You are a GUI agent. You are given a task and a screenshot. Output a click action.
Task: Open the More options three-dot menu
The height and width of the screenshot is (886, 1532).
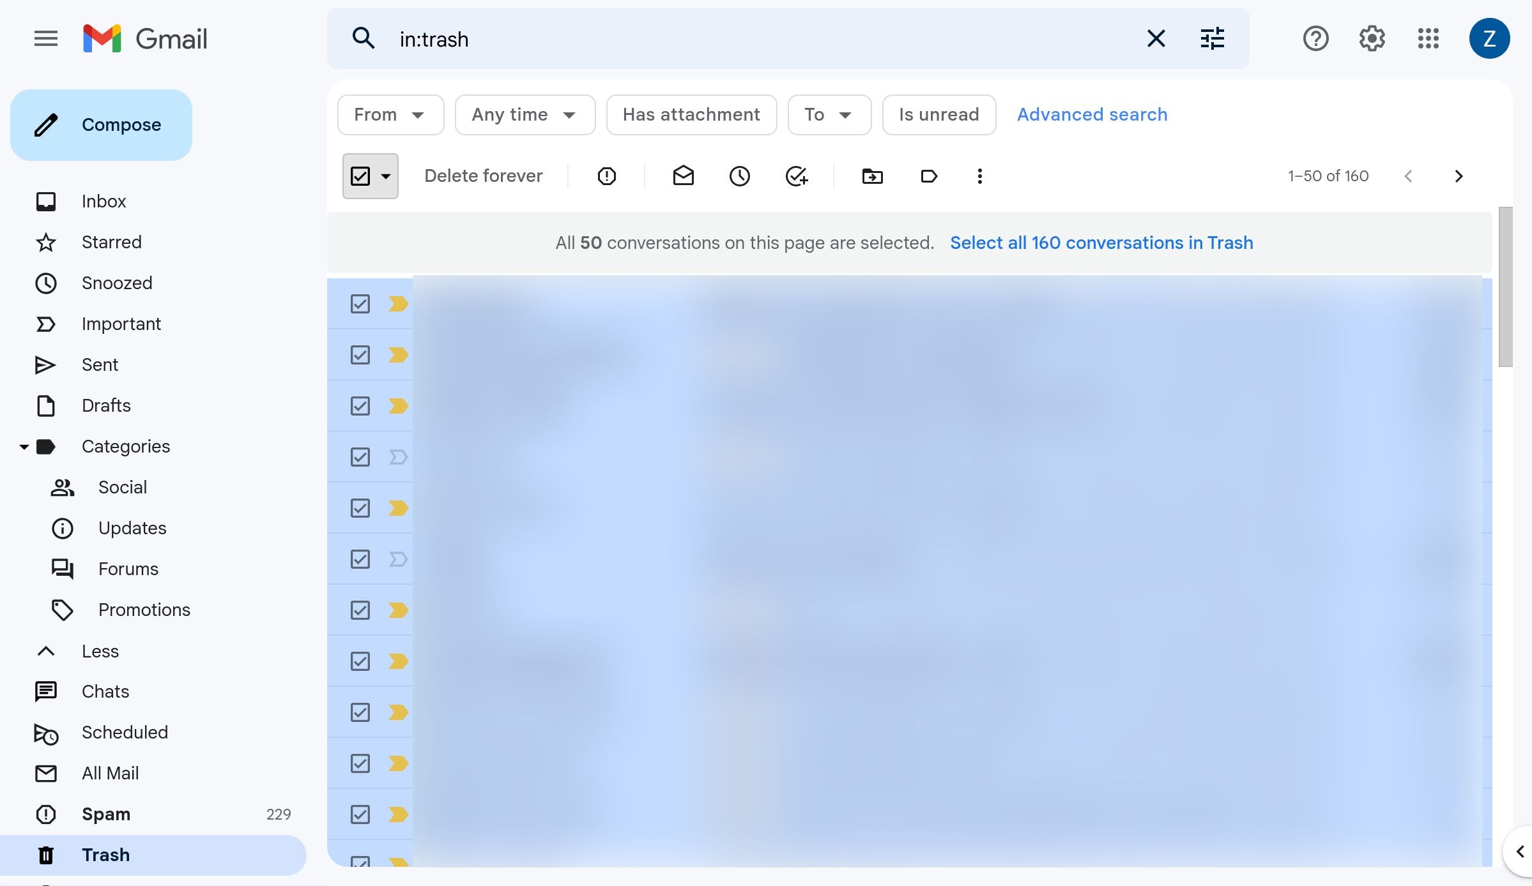979,176
